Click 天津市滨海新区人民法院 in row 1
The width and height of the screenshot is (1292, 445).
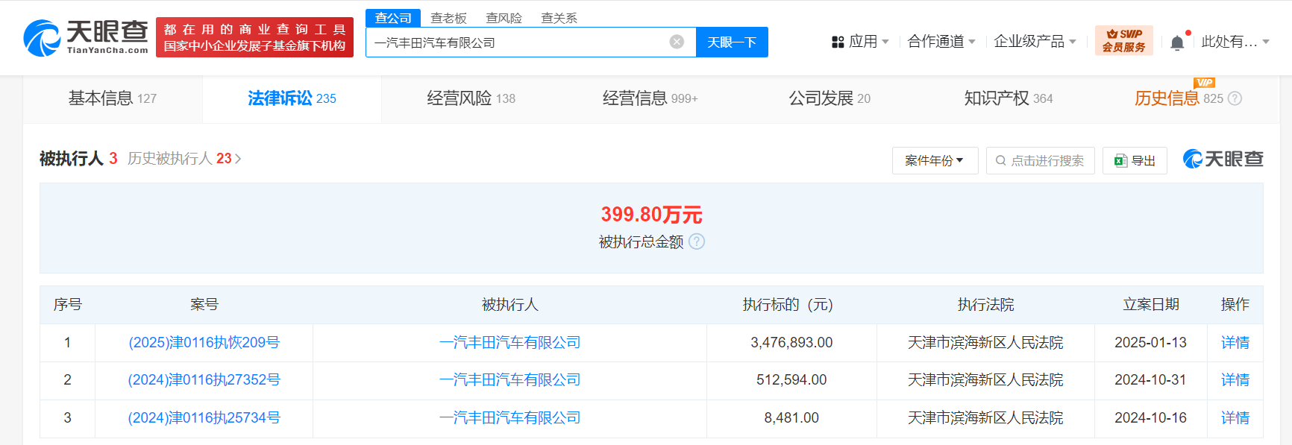tap(985, 343)
